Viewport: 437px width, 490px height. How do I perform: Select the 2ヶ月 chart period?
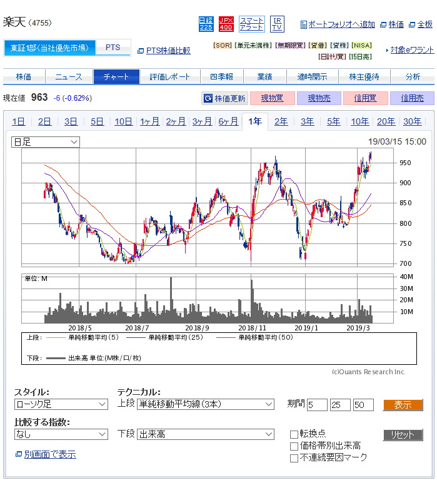(x=176, y=121)
